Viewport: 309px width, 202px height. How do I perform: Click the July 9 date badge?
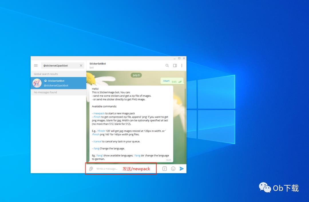(136, 75)
